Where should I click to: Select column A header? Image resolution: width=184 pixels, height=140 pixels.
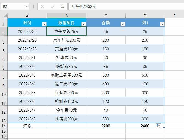pyautogui.click(x=27, y=16)
